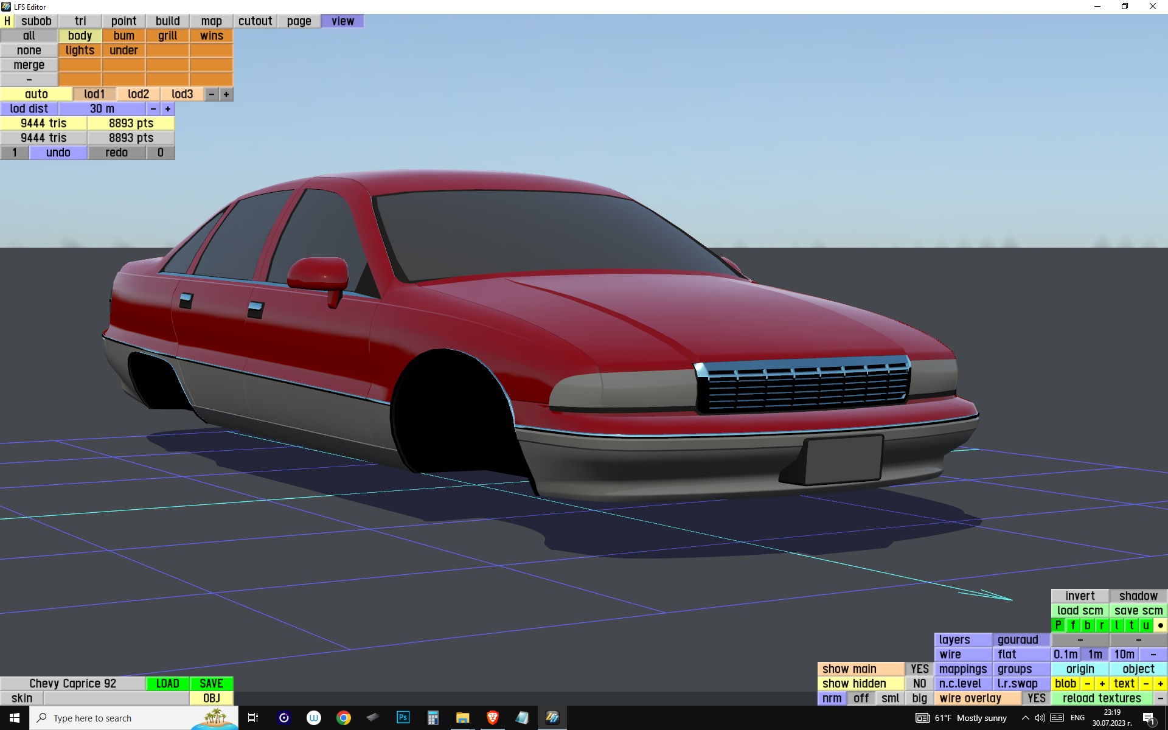Select the orange grill color group

[167, 36]
